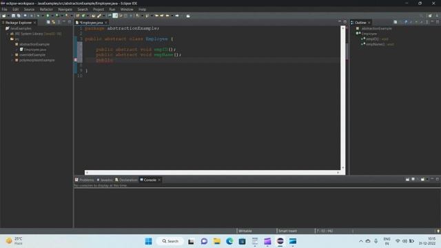The image size is (441, 248).
Task: Expand the overrideExample package
Action: [x=12, y=55]
